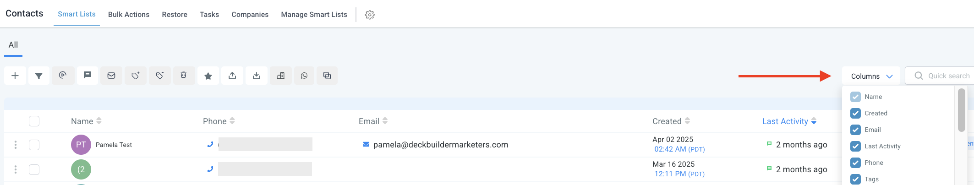Open the Pamela Test row three-dot menu
This screenshot has height=185, width=974.
tap(16, 145)
